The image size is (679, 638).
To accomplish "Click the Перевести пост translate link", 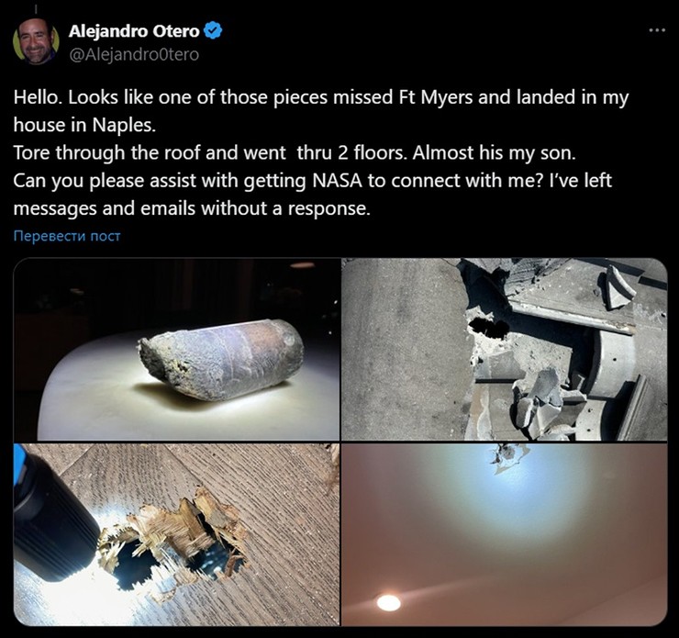I will (67, 236).
